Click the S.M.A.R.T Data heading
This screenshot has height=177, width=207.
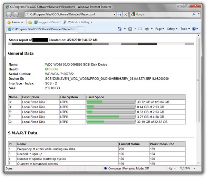[x=22, y=133]
